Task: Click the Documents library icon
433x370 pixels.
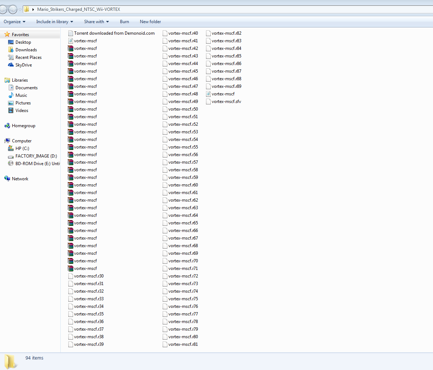Action: tap(11, 87)
